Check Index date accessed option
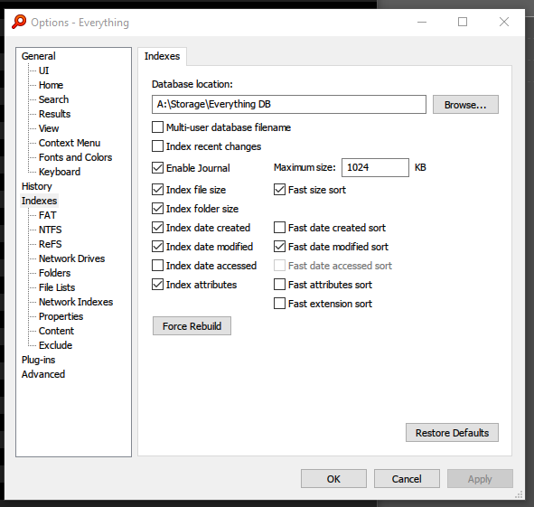 (157, 266)
